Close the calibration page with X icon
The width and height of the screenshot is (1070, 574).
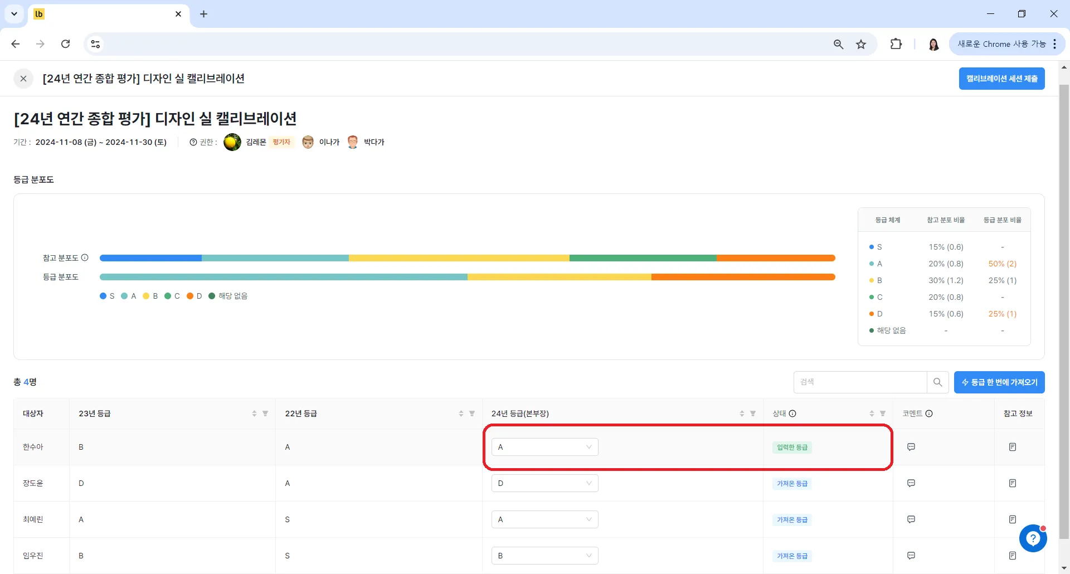[23, 79]
